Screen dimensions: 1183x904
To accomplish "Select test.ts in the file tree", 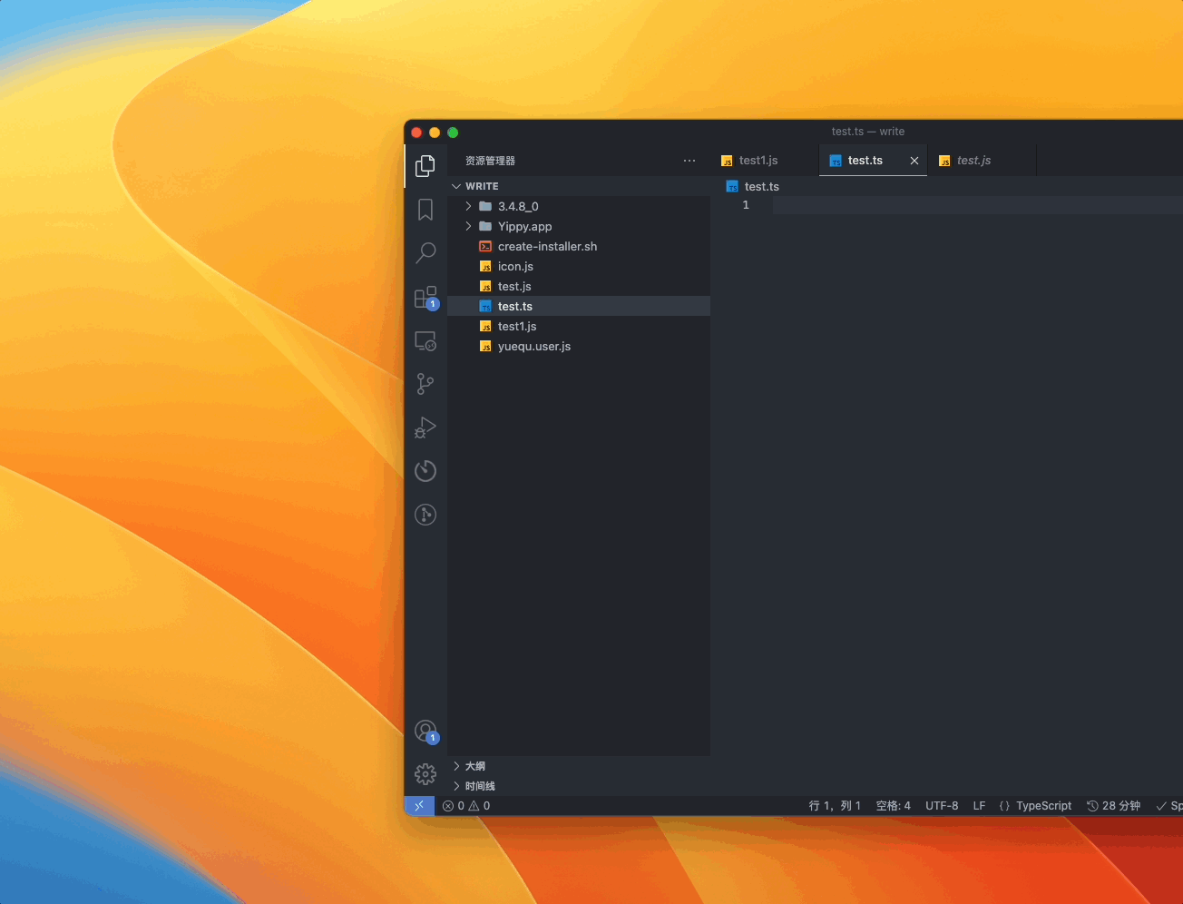I will [x=579, y=306].
